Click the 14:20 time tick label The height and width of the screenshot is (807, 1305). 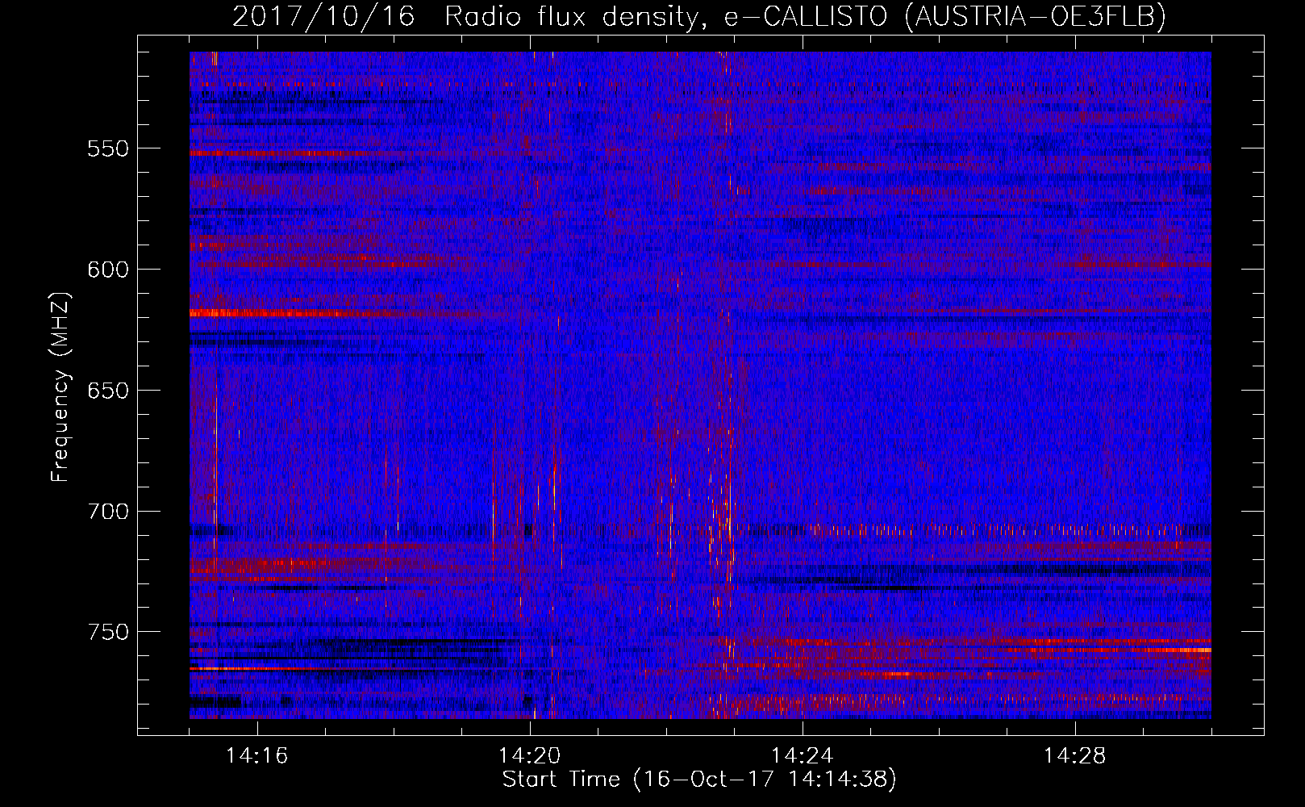530,756
